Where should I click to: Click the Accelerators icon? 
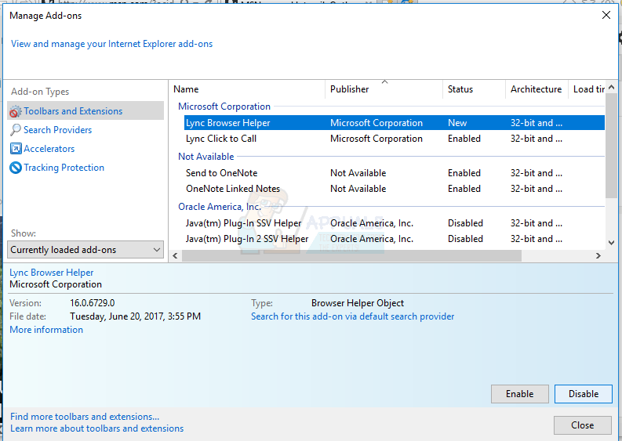16,149
